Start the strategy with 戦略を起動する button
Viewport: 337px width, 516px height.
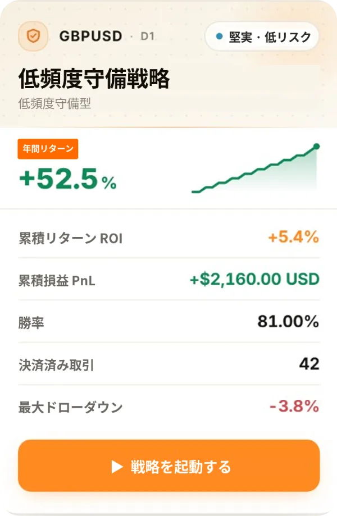click(x=169, y=465)
